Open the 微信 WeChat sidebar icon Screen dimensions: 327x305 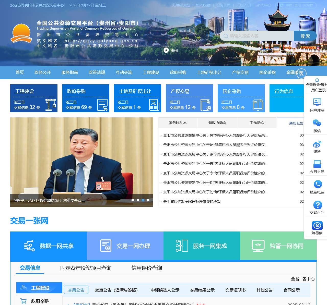pos(317,123)
